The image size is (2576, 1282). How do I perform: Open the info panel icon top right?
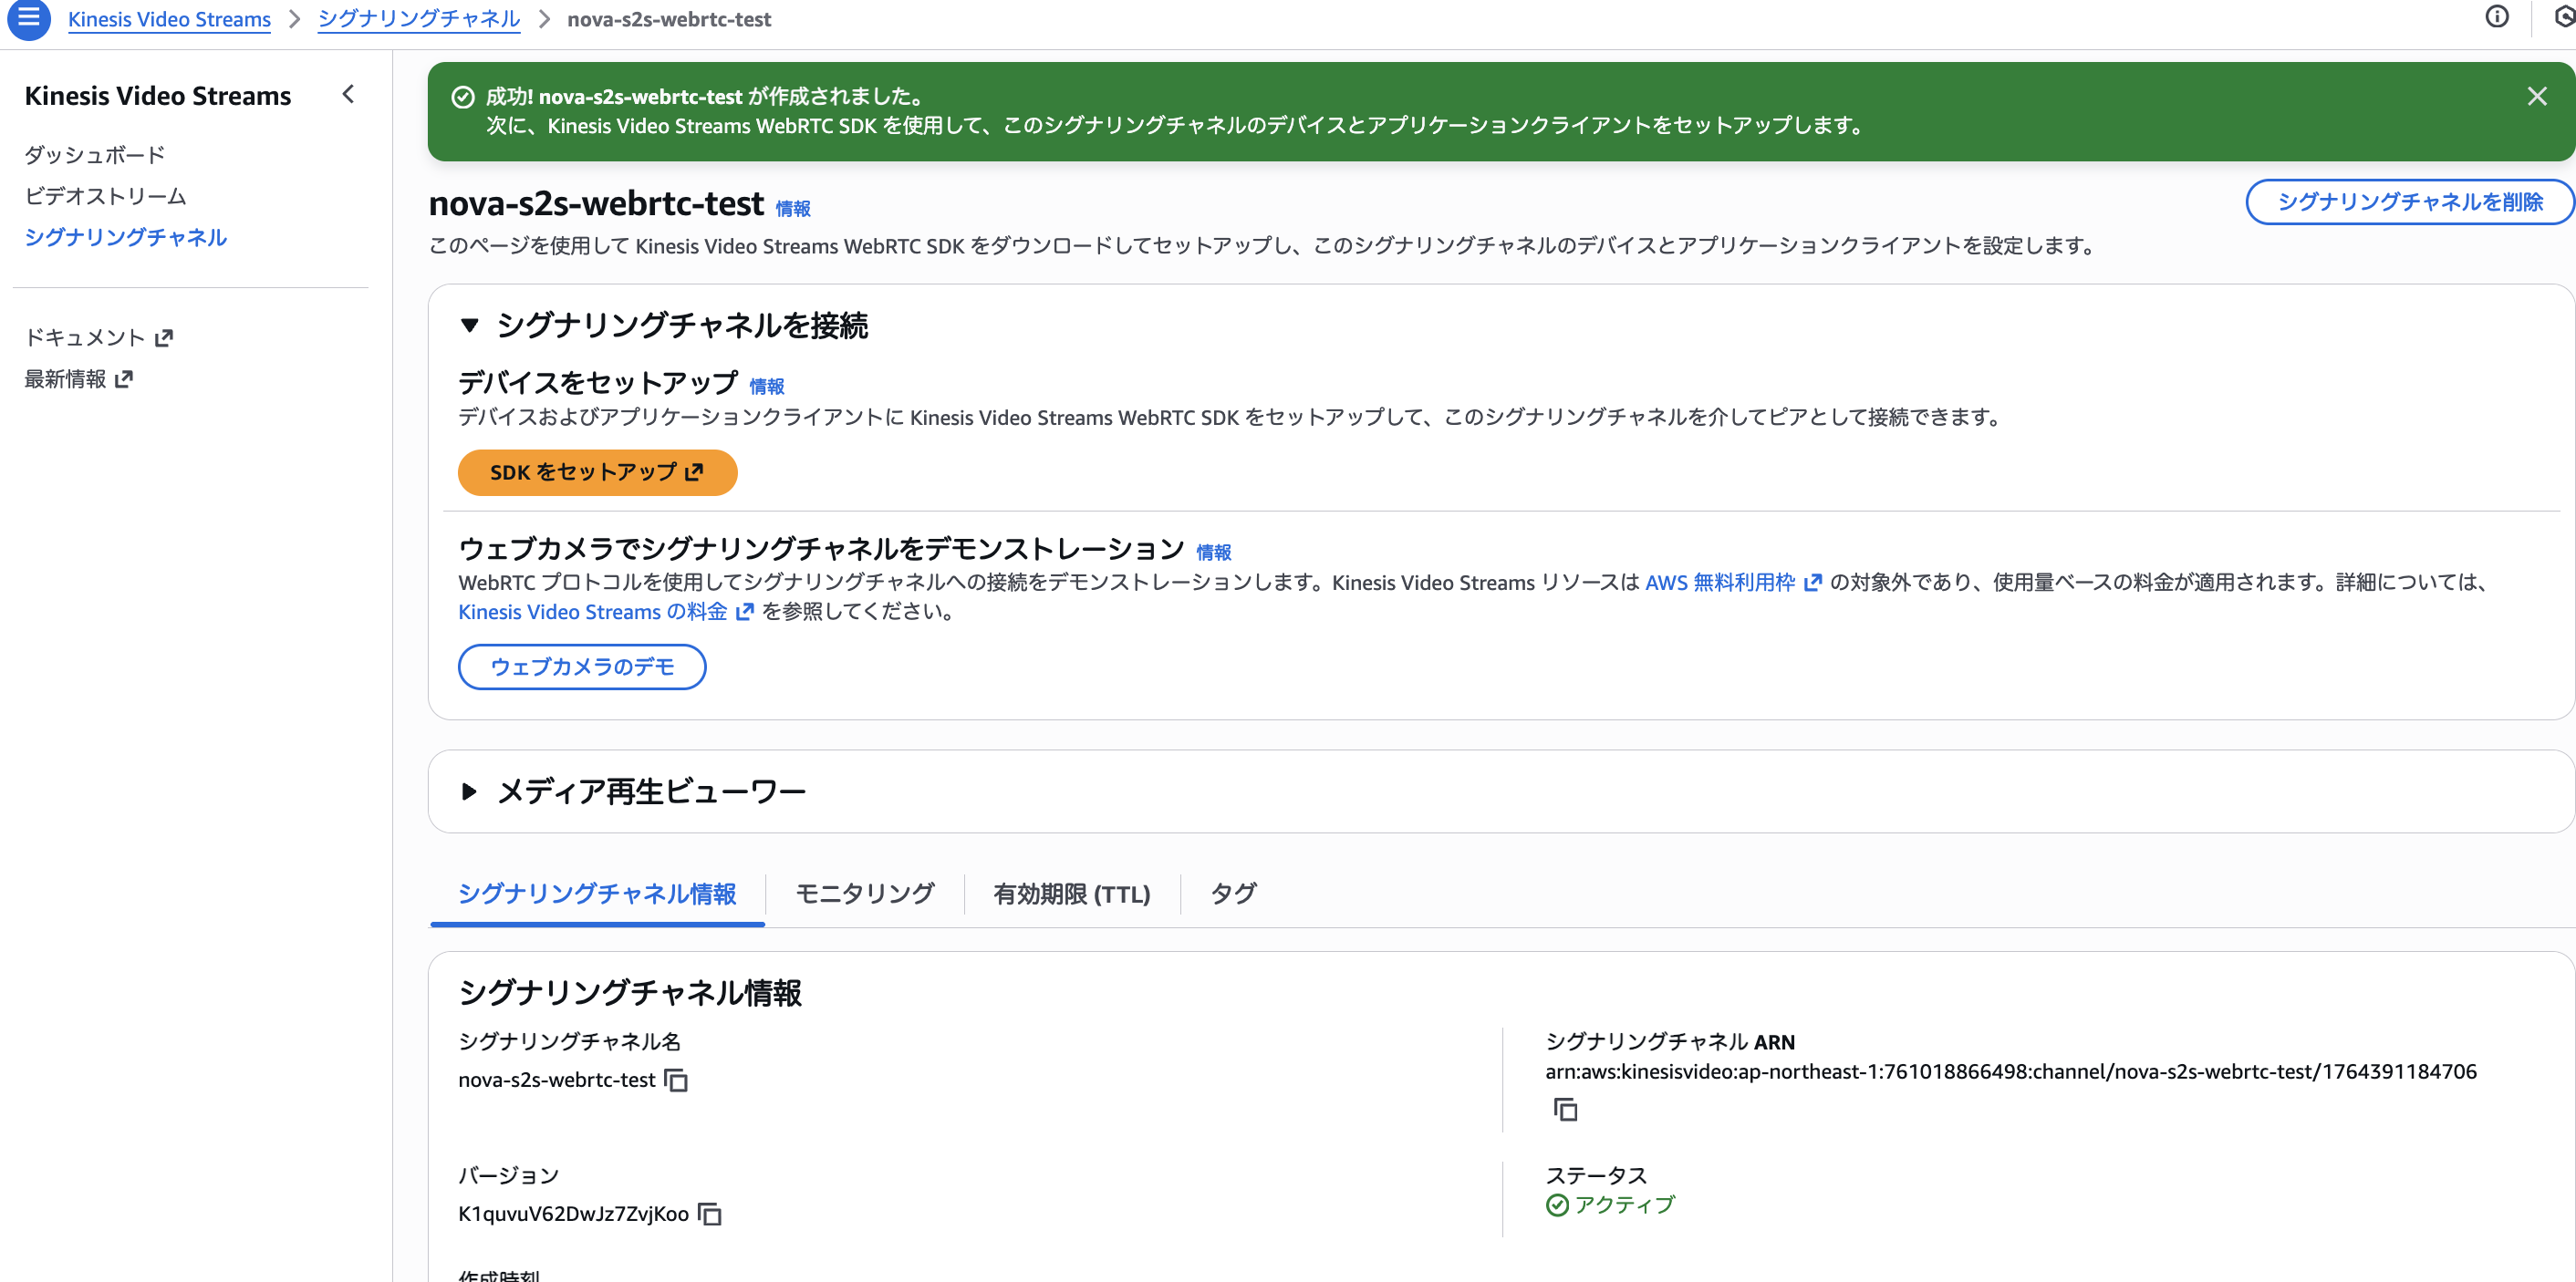[x=2496, y=17]
